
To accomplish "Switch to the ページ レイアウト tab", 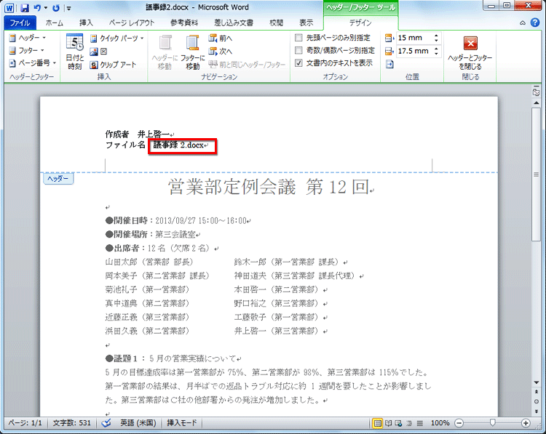I will (131, 23).
